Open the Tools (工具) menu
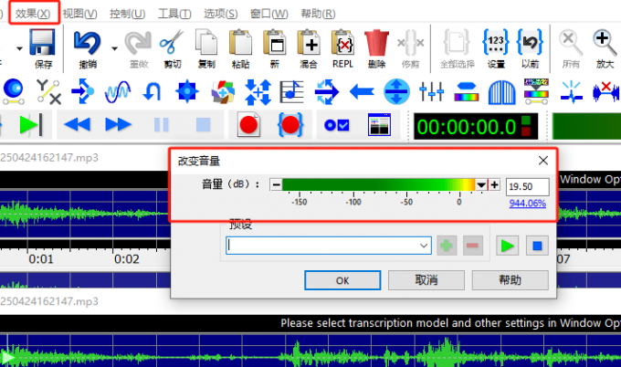This screenshot has height=367, width=621. point(174,14)
